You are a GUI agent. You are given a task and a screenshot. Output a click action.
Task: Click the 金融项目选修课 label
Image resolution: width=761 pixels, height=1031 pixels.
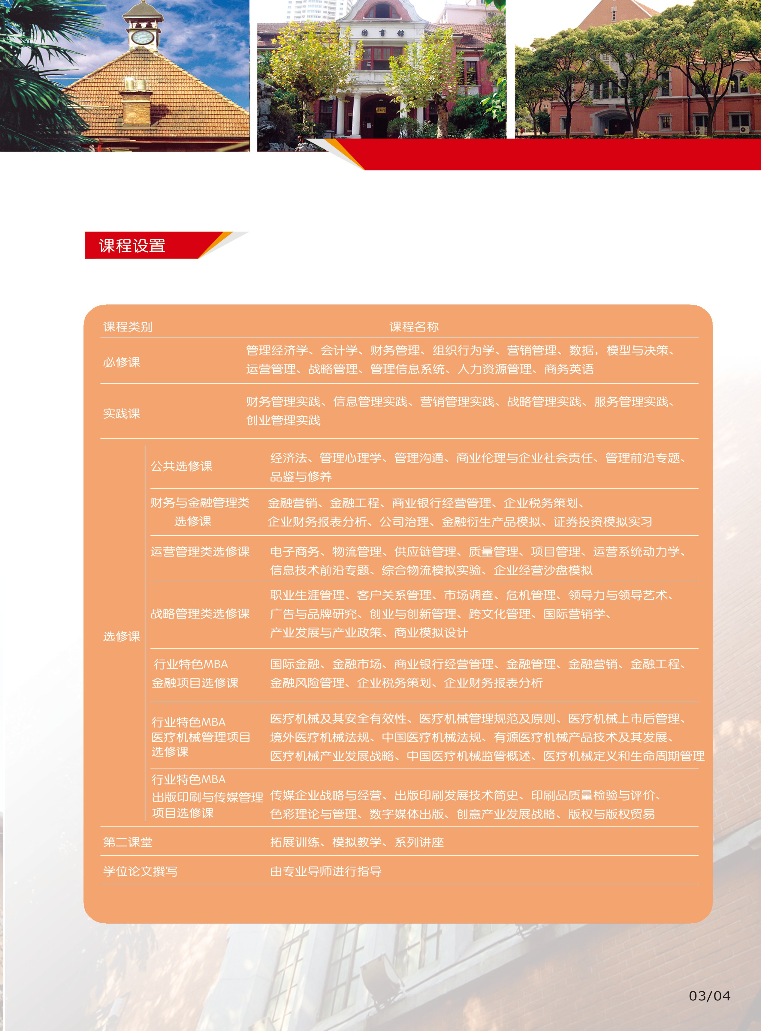[x=195, y=682]
